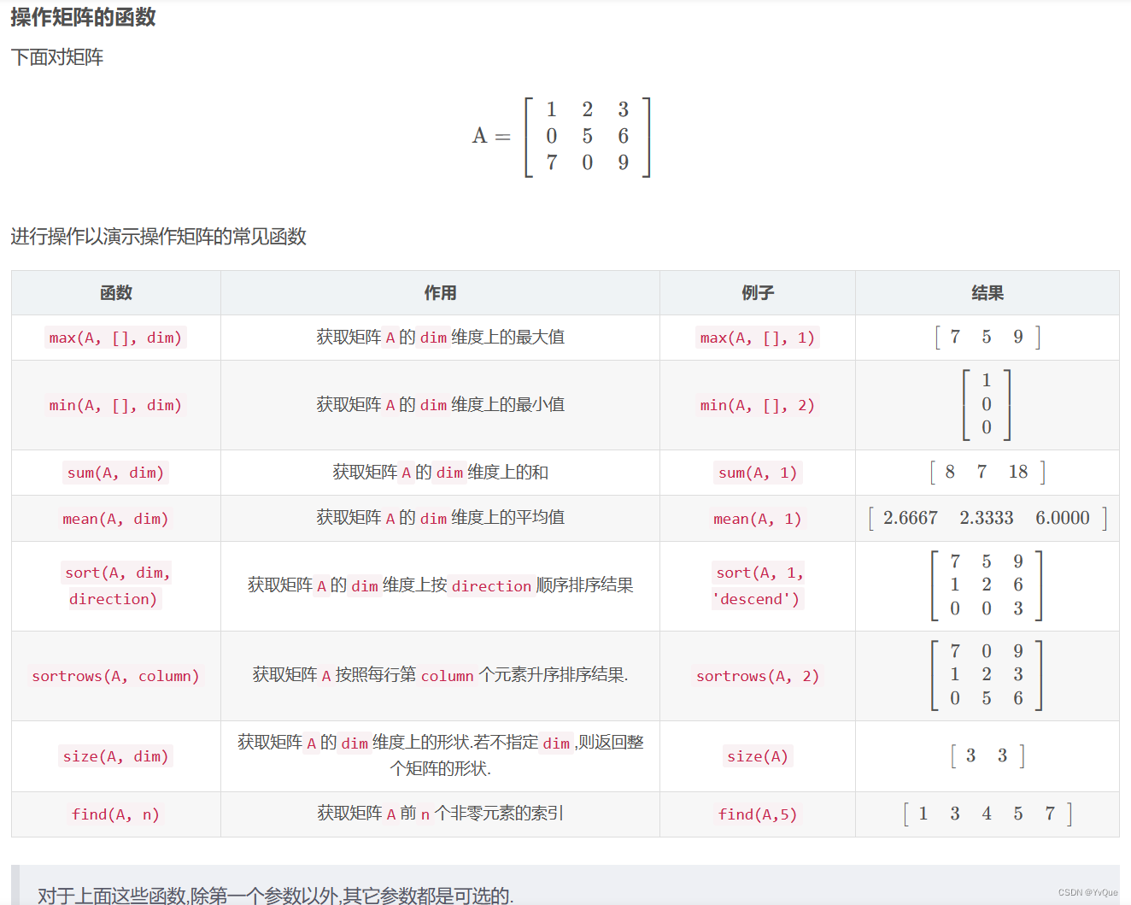This screenshot has height=905, width=1131.
Task: Click the sort result matrix starting '7 5 9'
Action: (987, 585)
